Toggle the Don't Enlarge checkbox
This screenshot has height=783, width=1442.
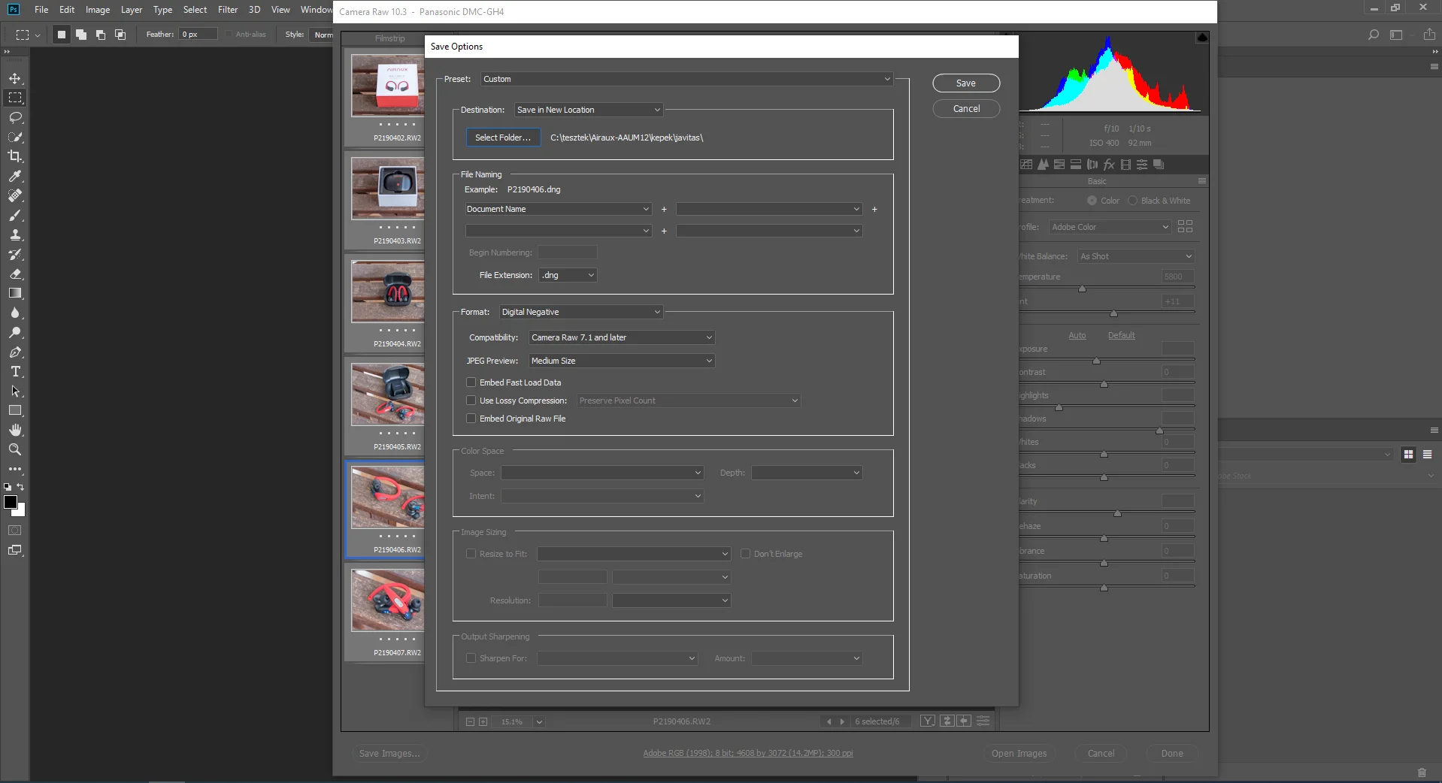746,554
